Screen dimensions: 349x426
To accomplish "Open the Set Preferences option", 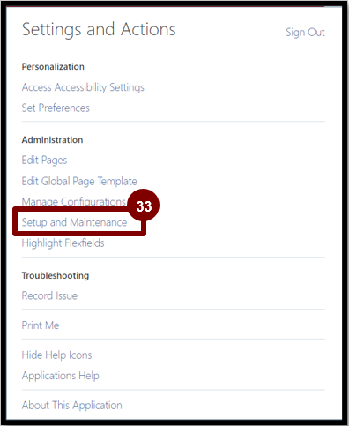I will pyautogui.click(x=56, y=108).
